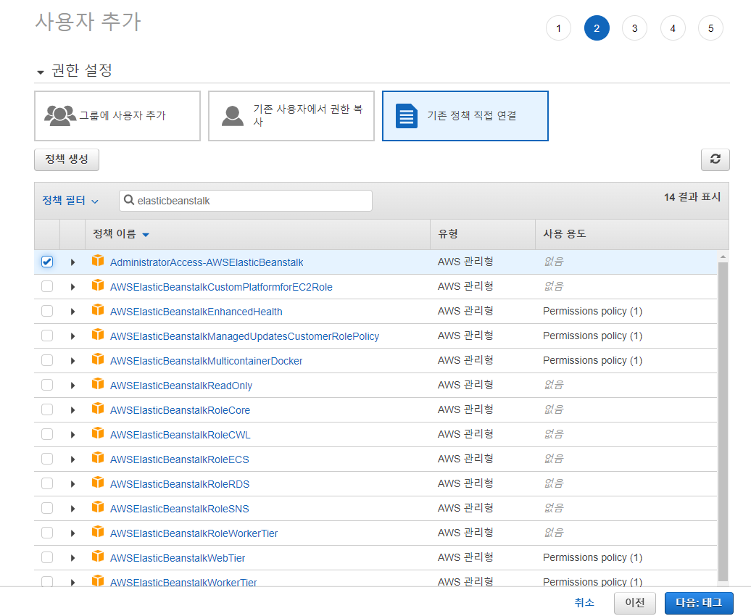Click the 14 결과 표시 text
This screenshot has width=751, height=616.
point(692,197)
